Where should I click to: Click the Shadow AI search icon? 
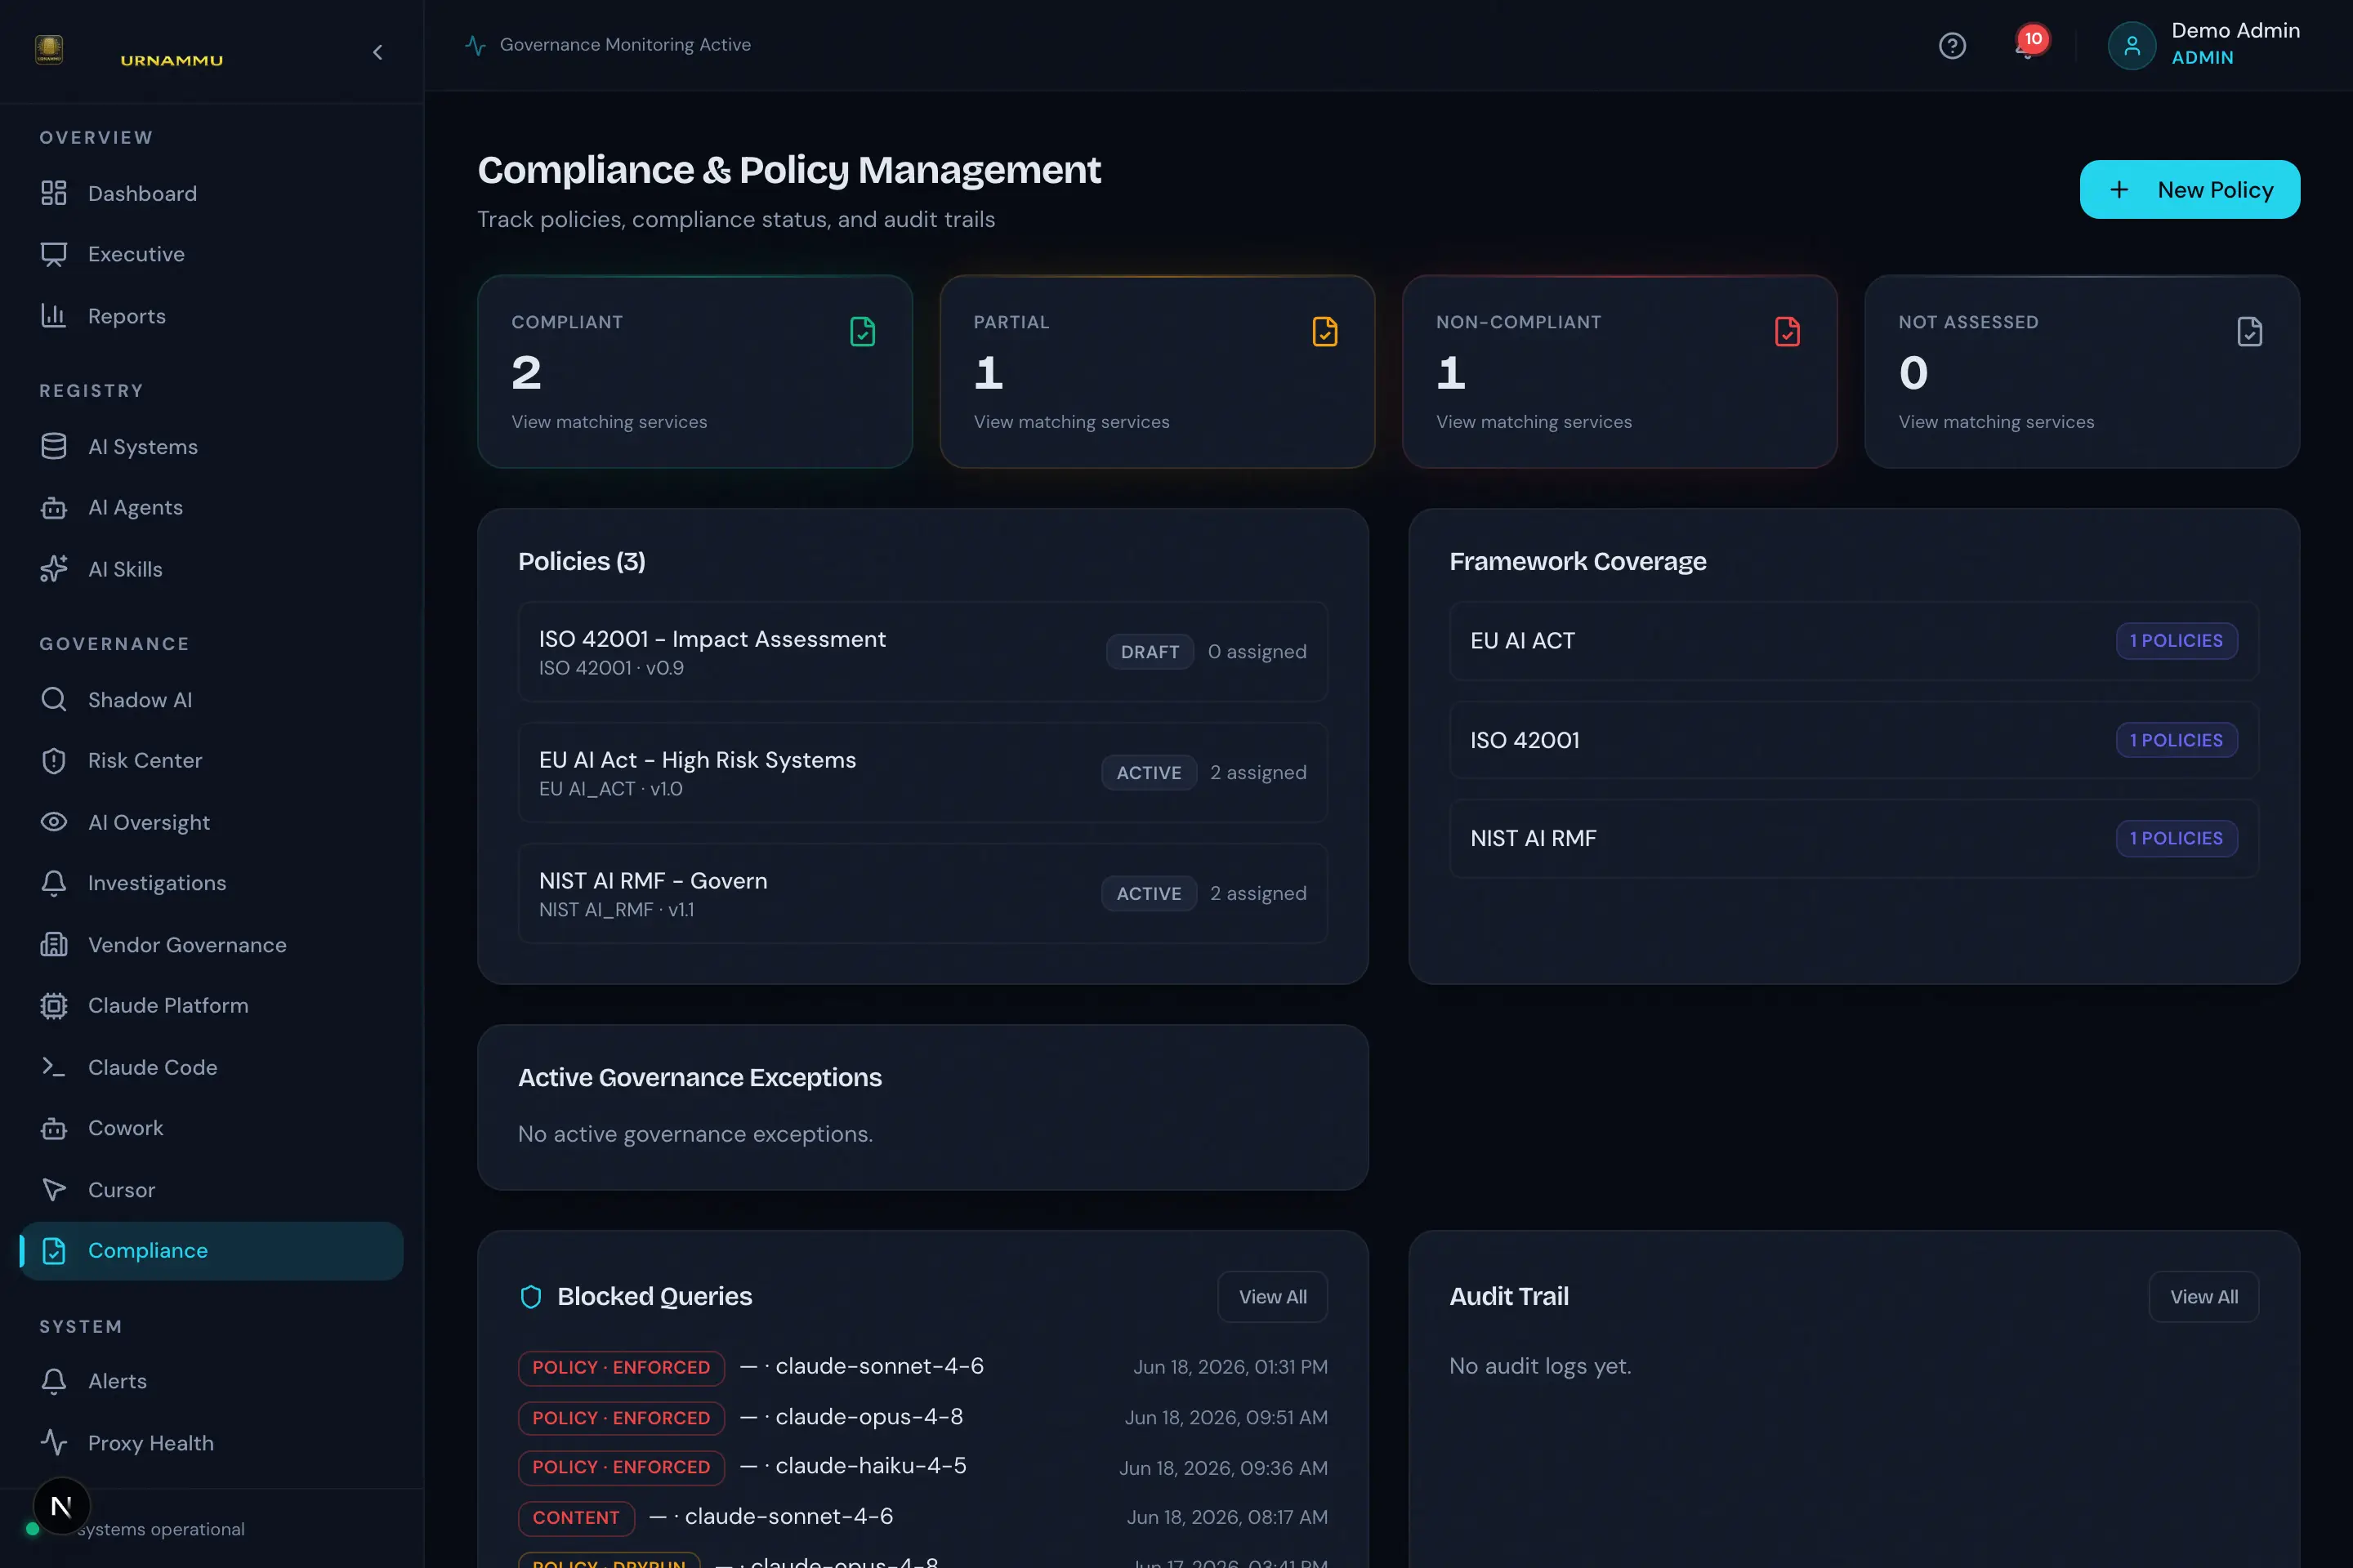[54, 699]
